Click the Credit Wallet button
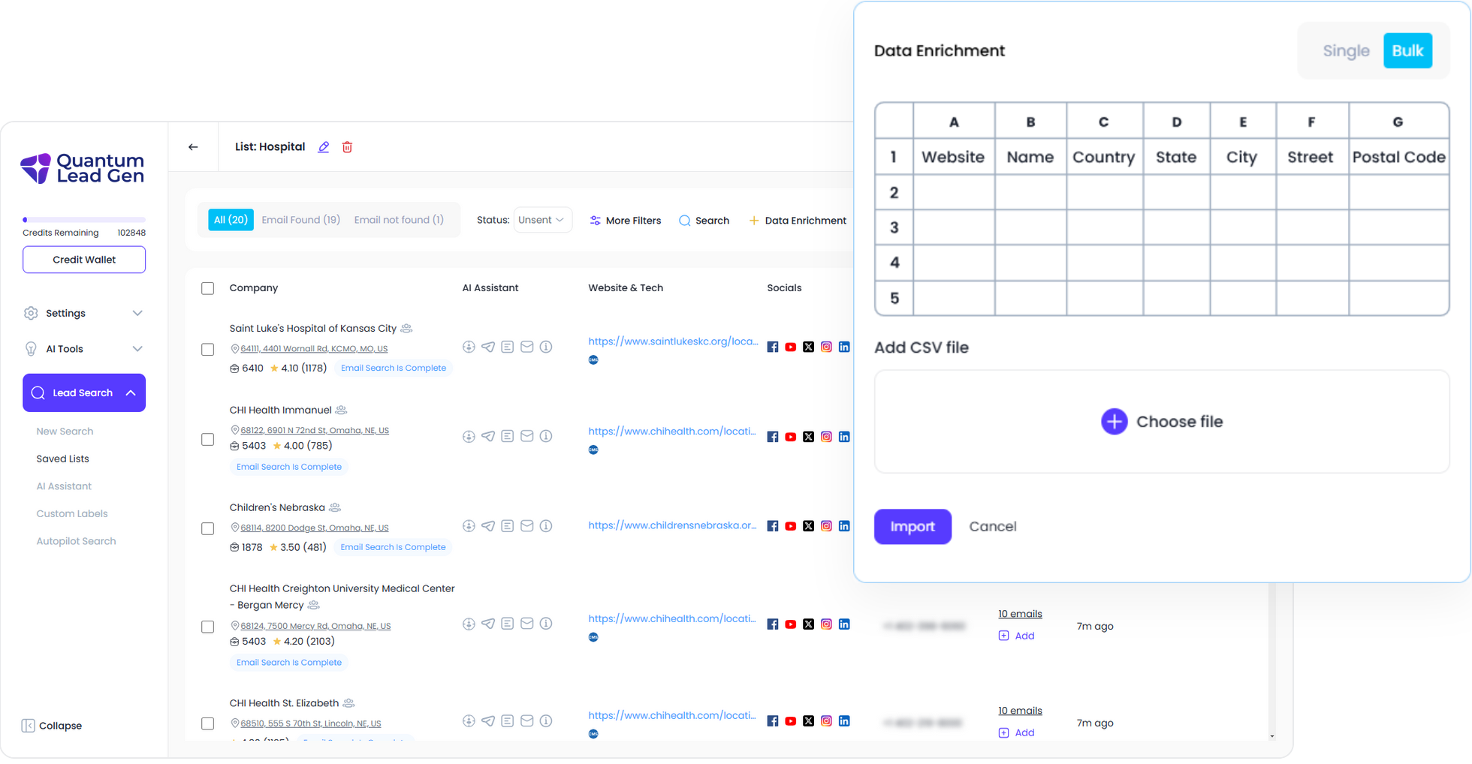The height and width of the screenshot is (764, 1472). click(84, 260)
